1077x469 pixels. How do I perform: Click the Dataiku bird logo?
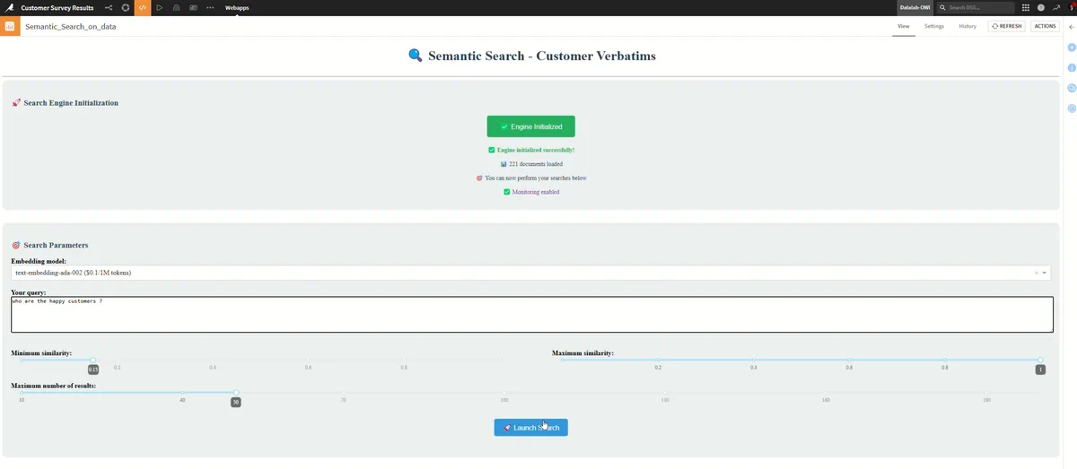click(9, 7)
